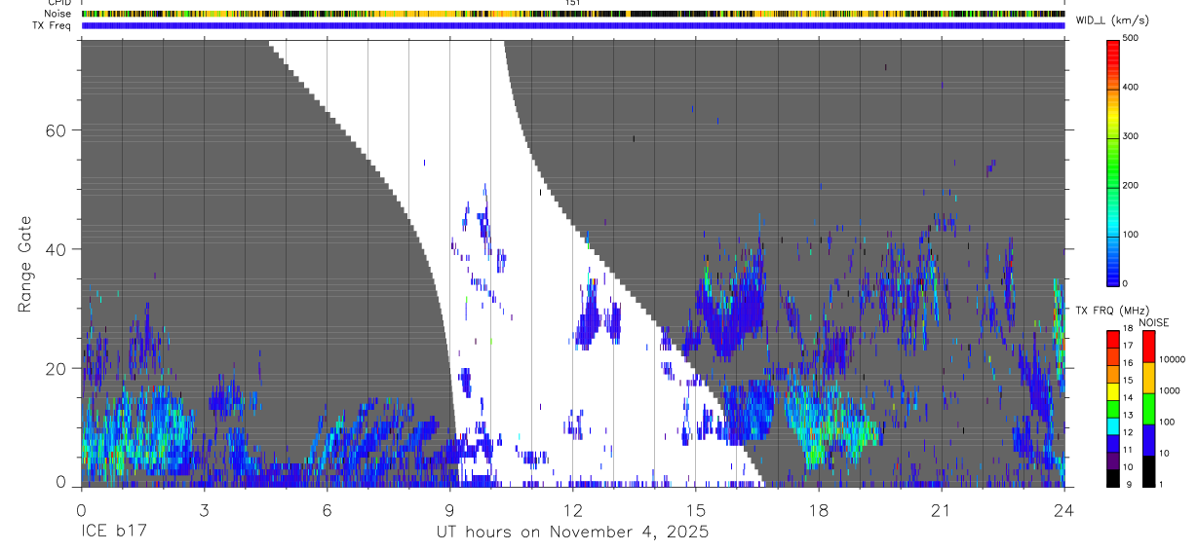Screen dimensions: 1197x552
Task: Click the 12 MHz tick on TX FRQ legend
Action: click(1127, 432)
